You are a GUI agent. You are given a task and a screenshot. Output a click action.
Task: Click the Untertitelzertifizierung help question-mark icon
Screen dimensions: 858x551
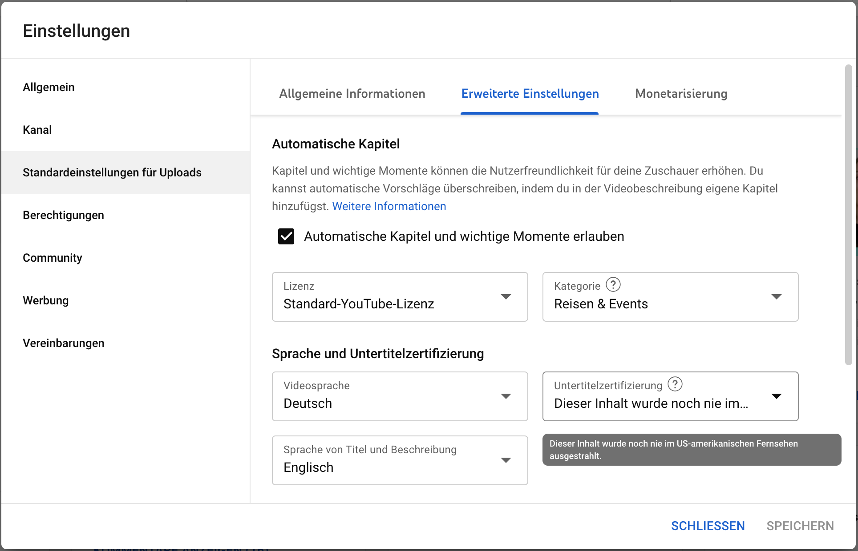pyautogui.click(x=675, y=384)
